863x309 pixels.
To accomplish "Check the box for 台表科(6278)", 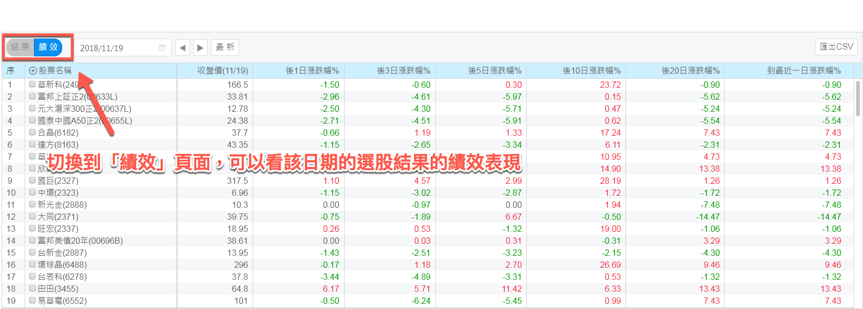I will [32, 277].
